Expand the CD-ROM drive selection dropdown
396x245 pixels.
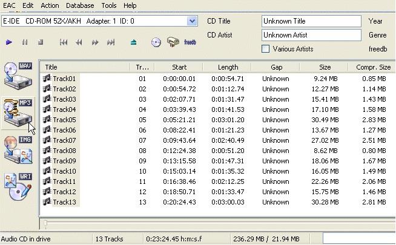point(192,21)
